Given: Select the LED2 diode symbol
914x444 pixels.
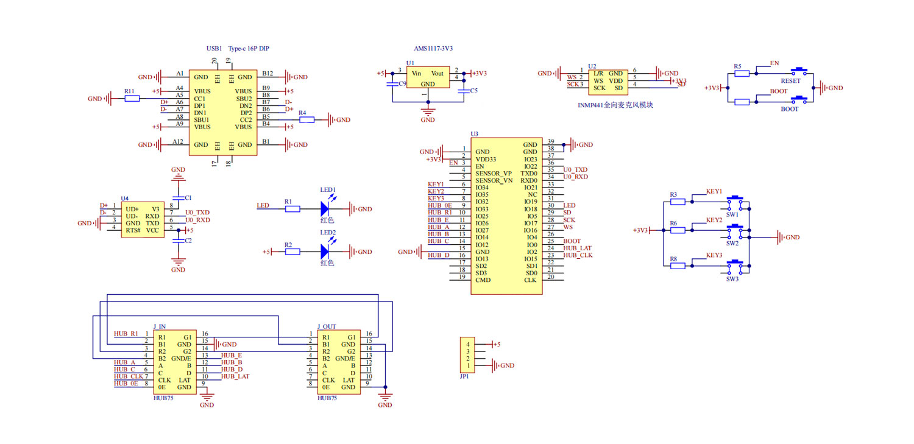Looking at the screenshot, I should 325,252.
